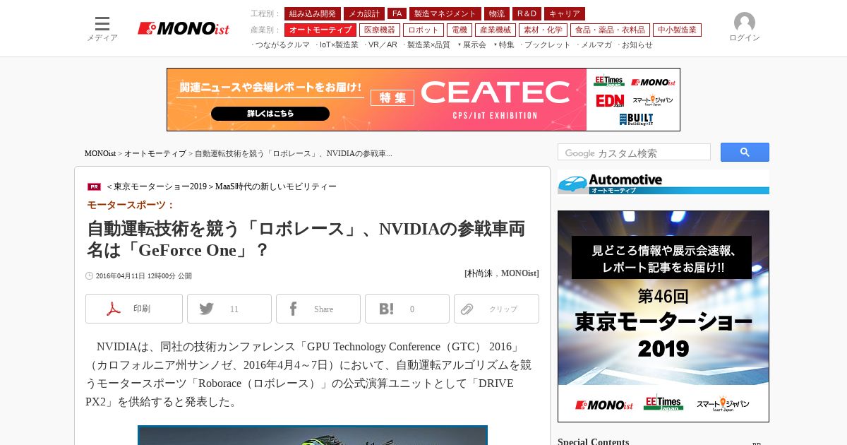
Task: Click the CEATEC banner advertisement
Action: 423,100
